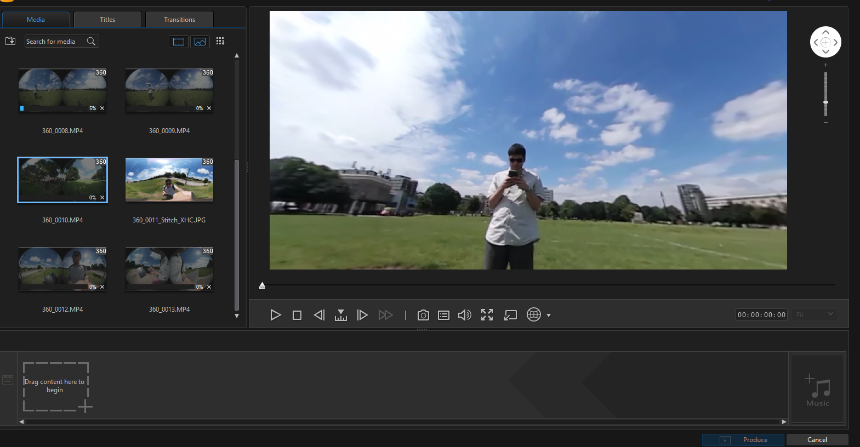
Task: Start preview with the Play button
Action: 276,315
